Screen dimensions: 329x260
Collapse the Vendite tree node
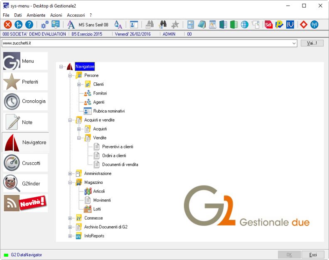(79, 138)
